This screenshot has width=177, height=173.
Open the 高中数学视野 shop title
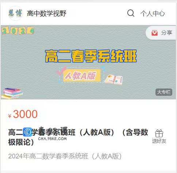(x=47, y=13)
